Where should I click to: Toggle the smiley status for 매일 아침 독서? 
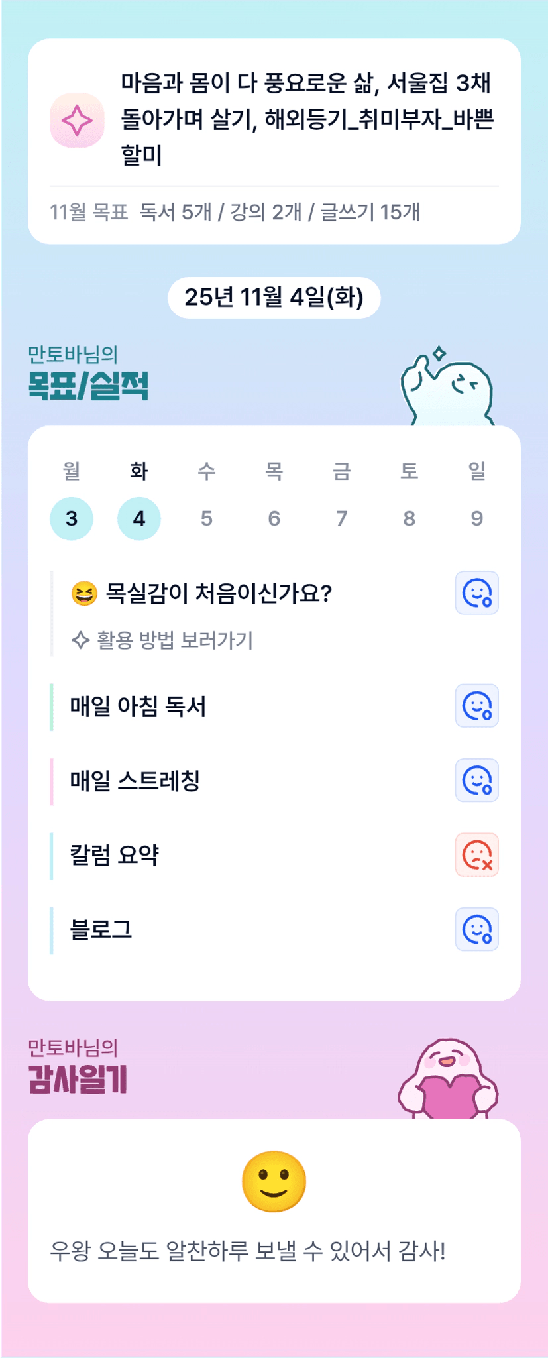tap(476, 706)
